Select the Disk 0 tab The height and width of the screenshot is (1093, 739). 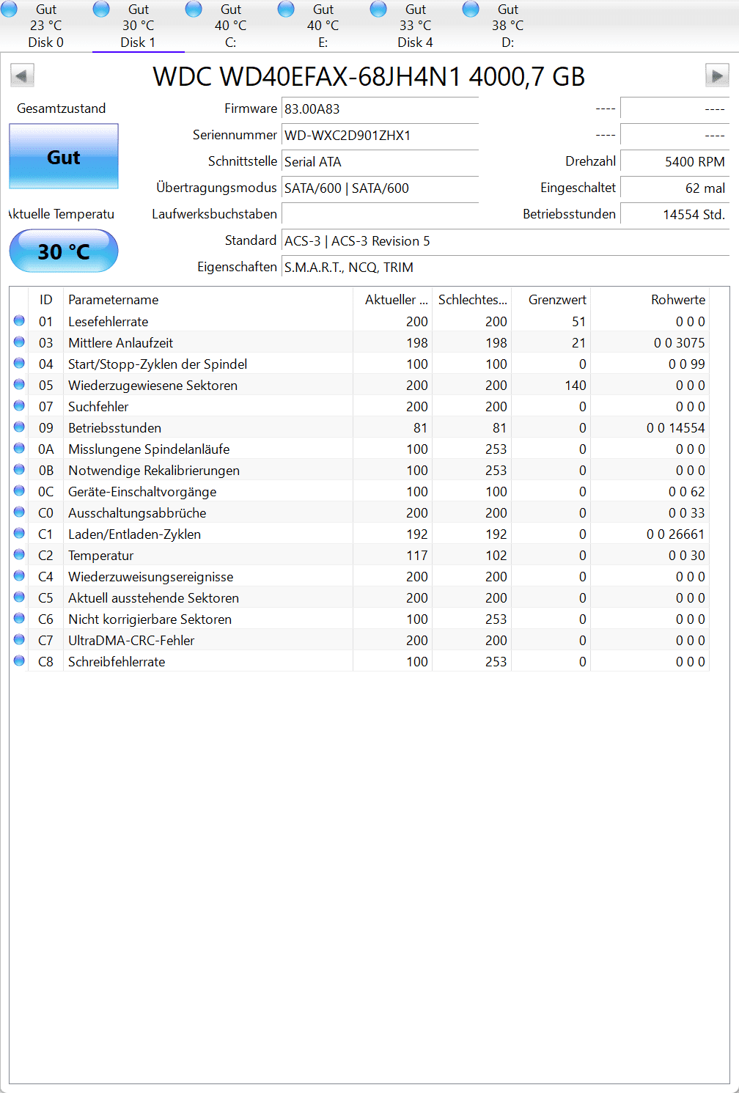pos(46,26)
